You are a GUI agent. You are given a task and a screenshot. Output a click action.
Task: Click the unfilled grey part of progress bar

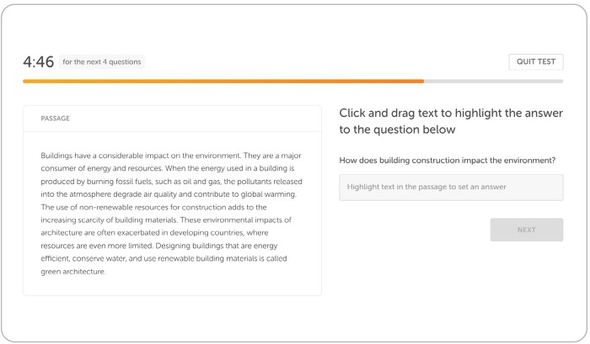[x=494, y=81]
